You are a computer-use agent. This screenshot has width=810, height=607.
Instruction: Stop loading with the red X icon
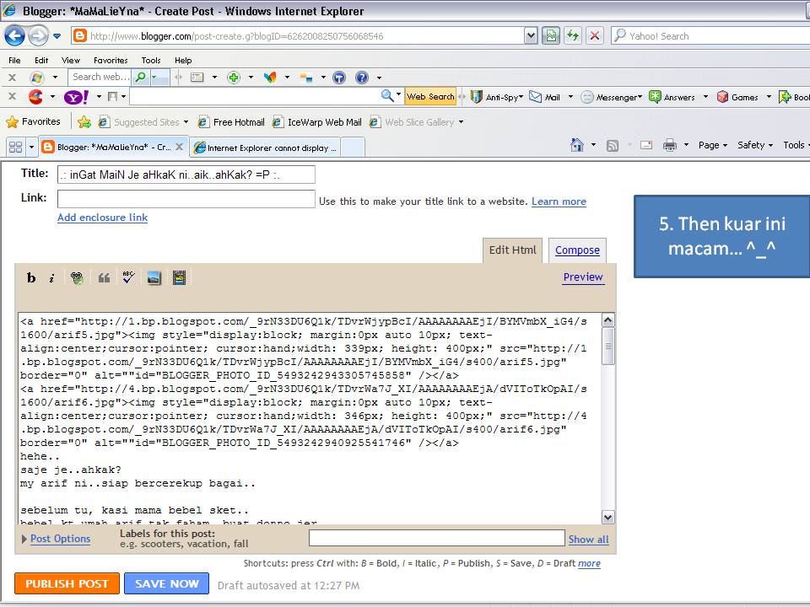(x=595, y=35)
